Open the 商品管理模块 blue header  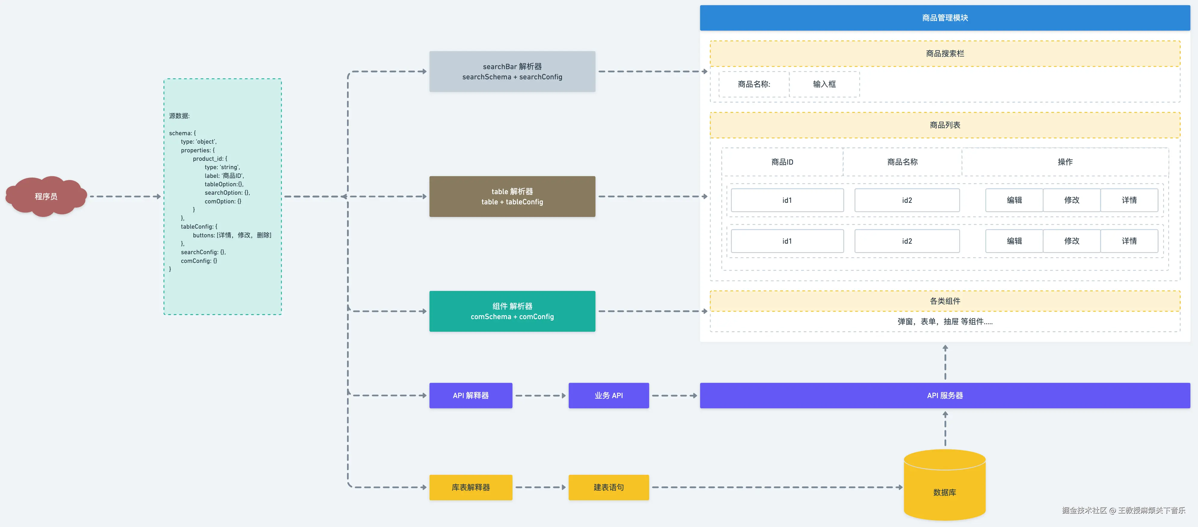pos(945,18)
